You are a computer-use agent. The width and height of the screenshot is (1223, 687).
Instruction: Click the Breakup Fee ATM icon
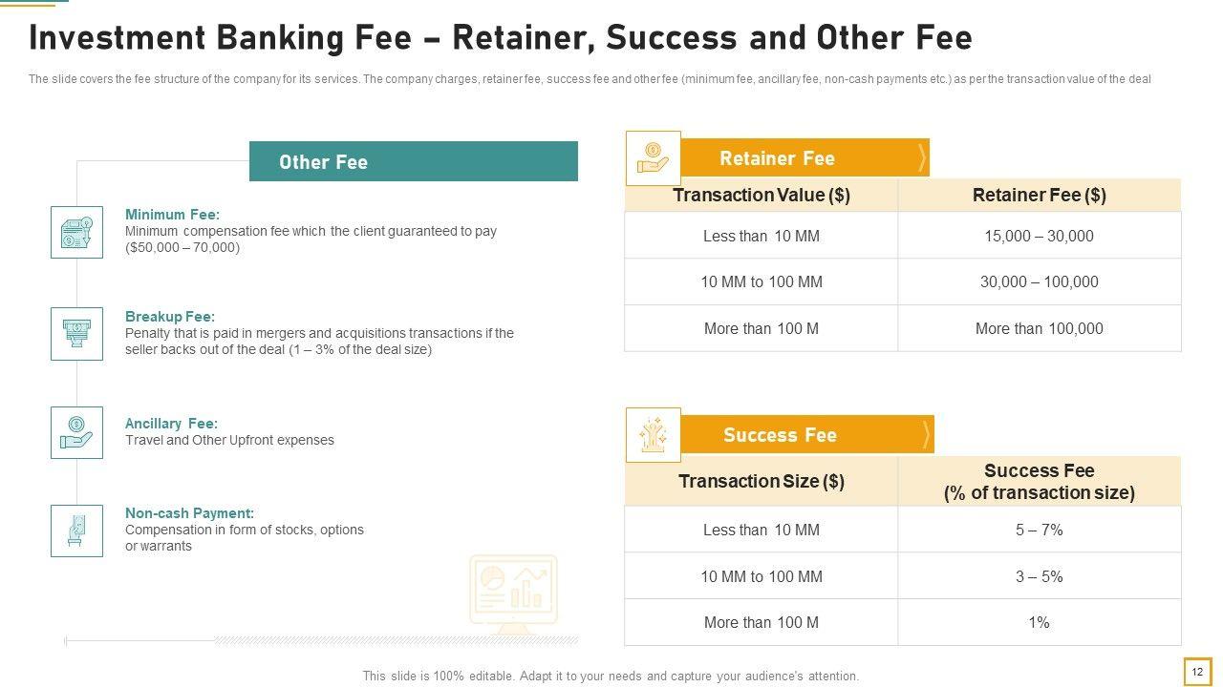(x=76, y=334)
